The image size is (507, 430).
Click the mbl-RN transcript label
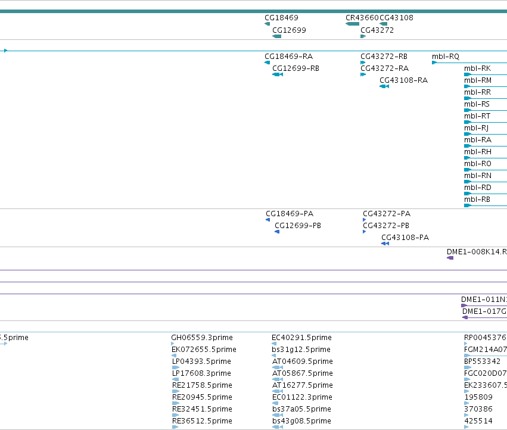click(478, 176)
